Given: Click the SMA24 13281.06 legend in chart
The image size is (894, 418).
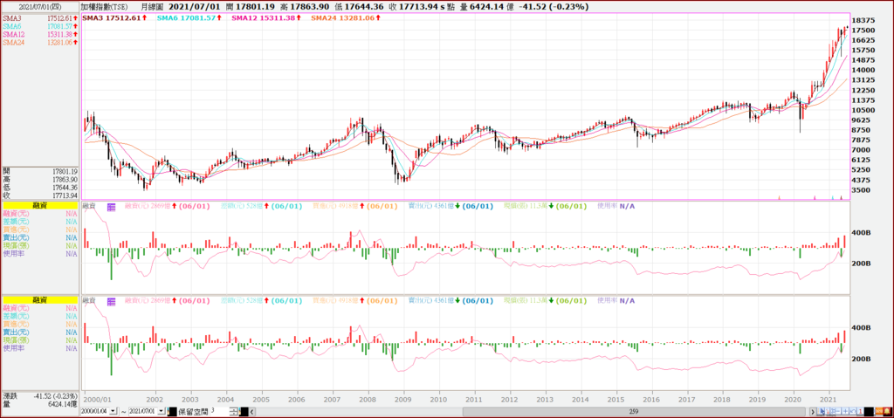Looking at the screenshot, I should coord(344,18).
